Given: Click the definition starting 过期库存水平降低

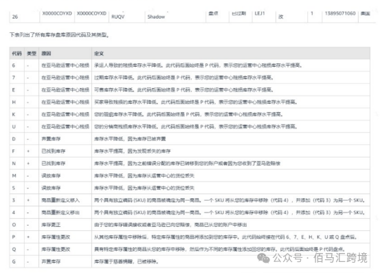Looking at the screenshot, I should click(184, 78).
